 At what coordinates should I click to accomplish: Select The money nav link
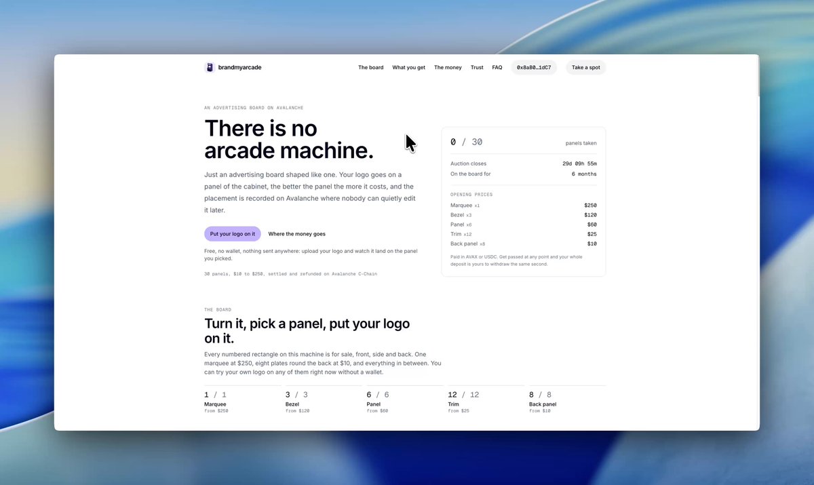448,67
